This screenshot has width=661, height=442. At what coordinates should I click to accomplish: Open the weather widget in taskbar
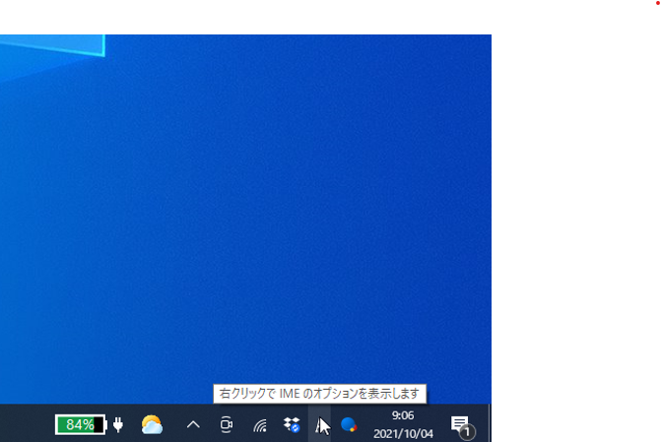[152, 424]
